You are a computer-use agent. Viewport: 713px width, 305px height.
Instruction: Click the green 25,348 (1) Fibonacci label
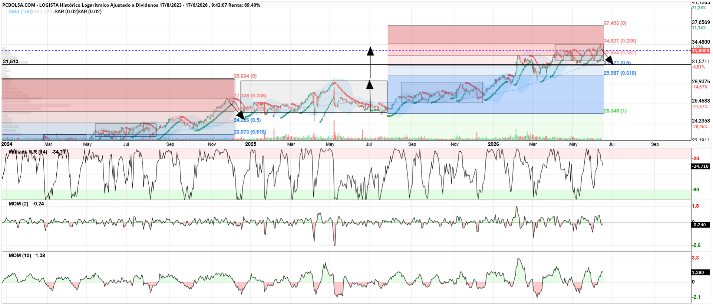[x=615, y=111]
